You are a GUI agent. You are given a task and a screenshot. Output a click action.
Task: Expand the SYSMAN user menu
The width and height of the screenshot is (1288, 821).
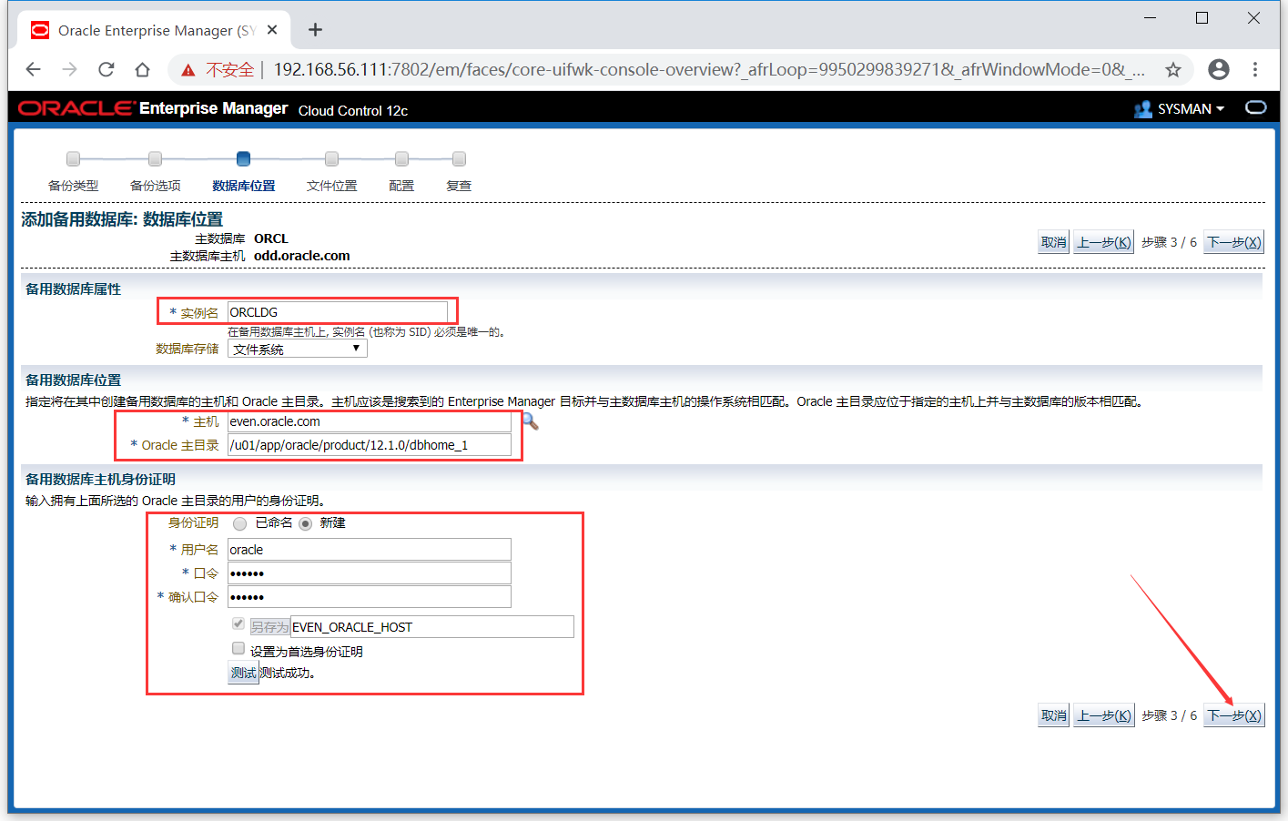(x=1191, y=109)
